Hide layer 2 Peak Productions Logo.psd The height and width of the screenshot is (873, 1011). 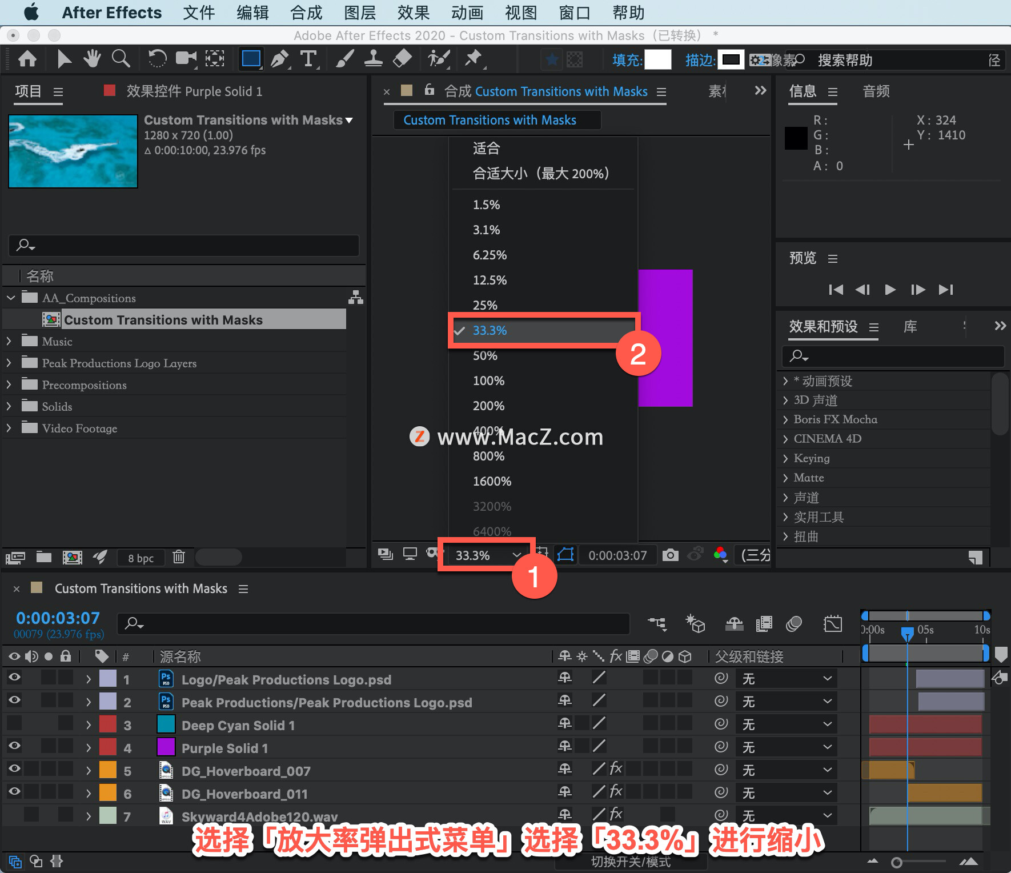click(x=14, y=700)
